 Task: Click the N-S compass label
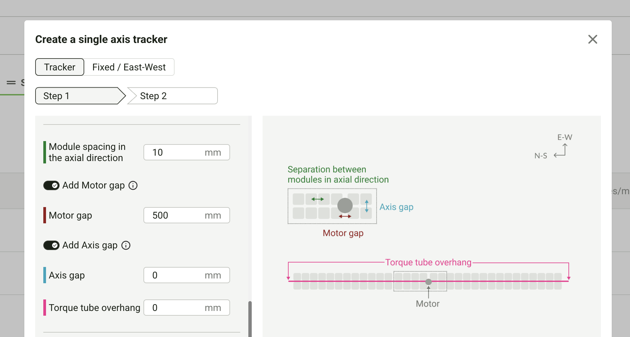tap(541, 156)
